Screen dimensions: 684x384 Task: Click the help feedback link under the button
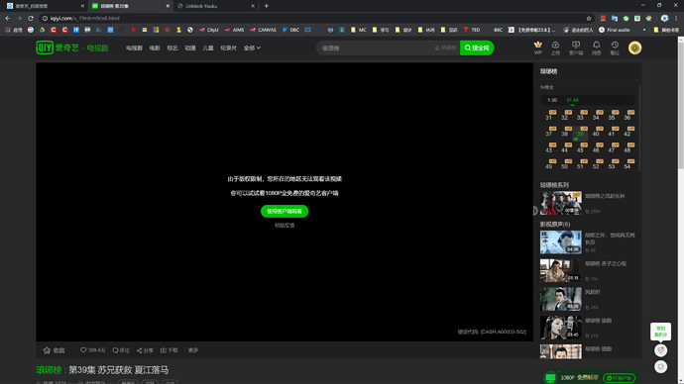coord(285,225)
